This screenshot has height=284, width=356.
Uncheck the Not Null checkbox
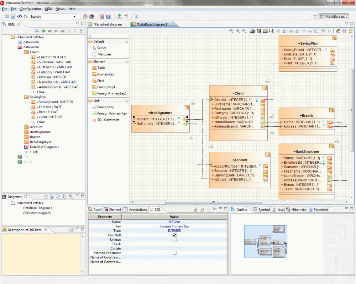[174, 235]
